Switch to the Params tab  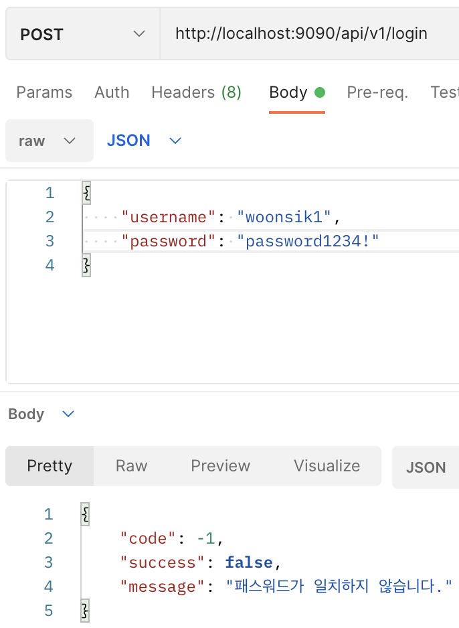point(44,92)
